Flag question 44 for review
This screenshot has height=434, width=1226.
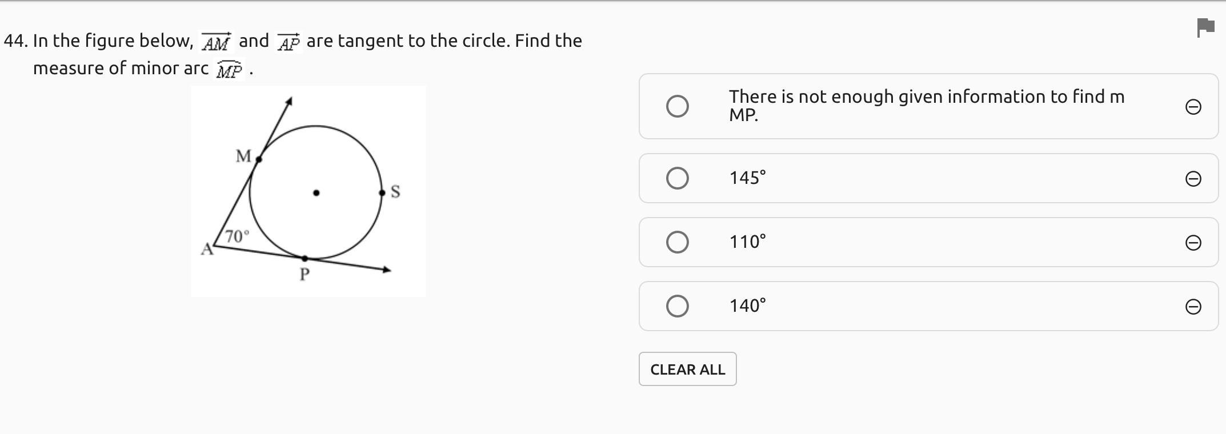click(x=1205, y=27)
